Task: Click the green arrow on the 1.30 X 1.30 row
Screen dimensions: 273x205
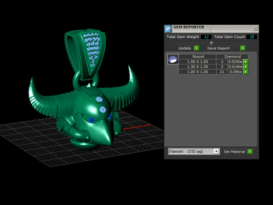Action: 246,67
